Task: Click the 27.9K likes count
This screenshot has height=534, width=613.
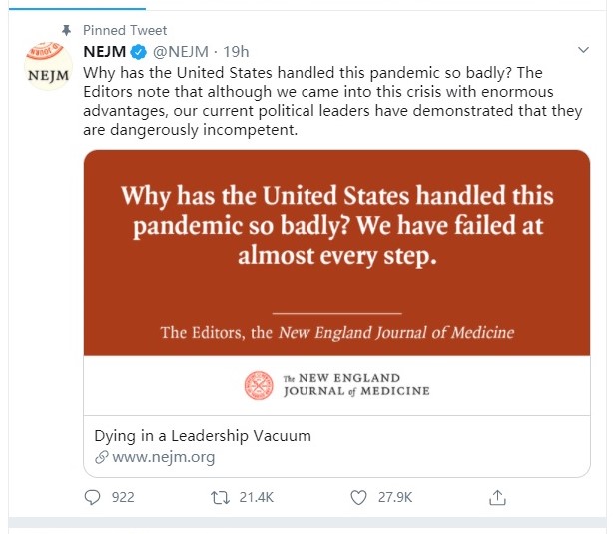Action: (x=394, y=496)
